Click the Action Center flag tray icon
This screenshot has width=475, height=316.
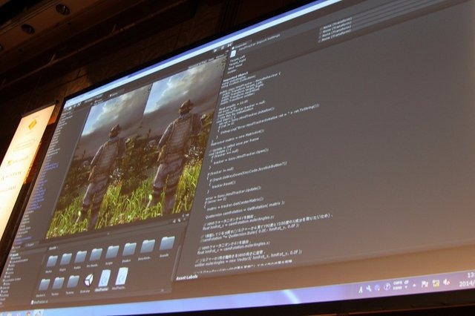pos(425,284)
